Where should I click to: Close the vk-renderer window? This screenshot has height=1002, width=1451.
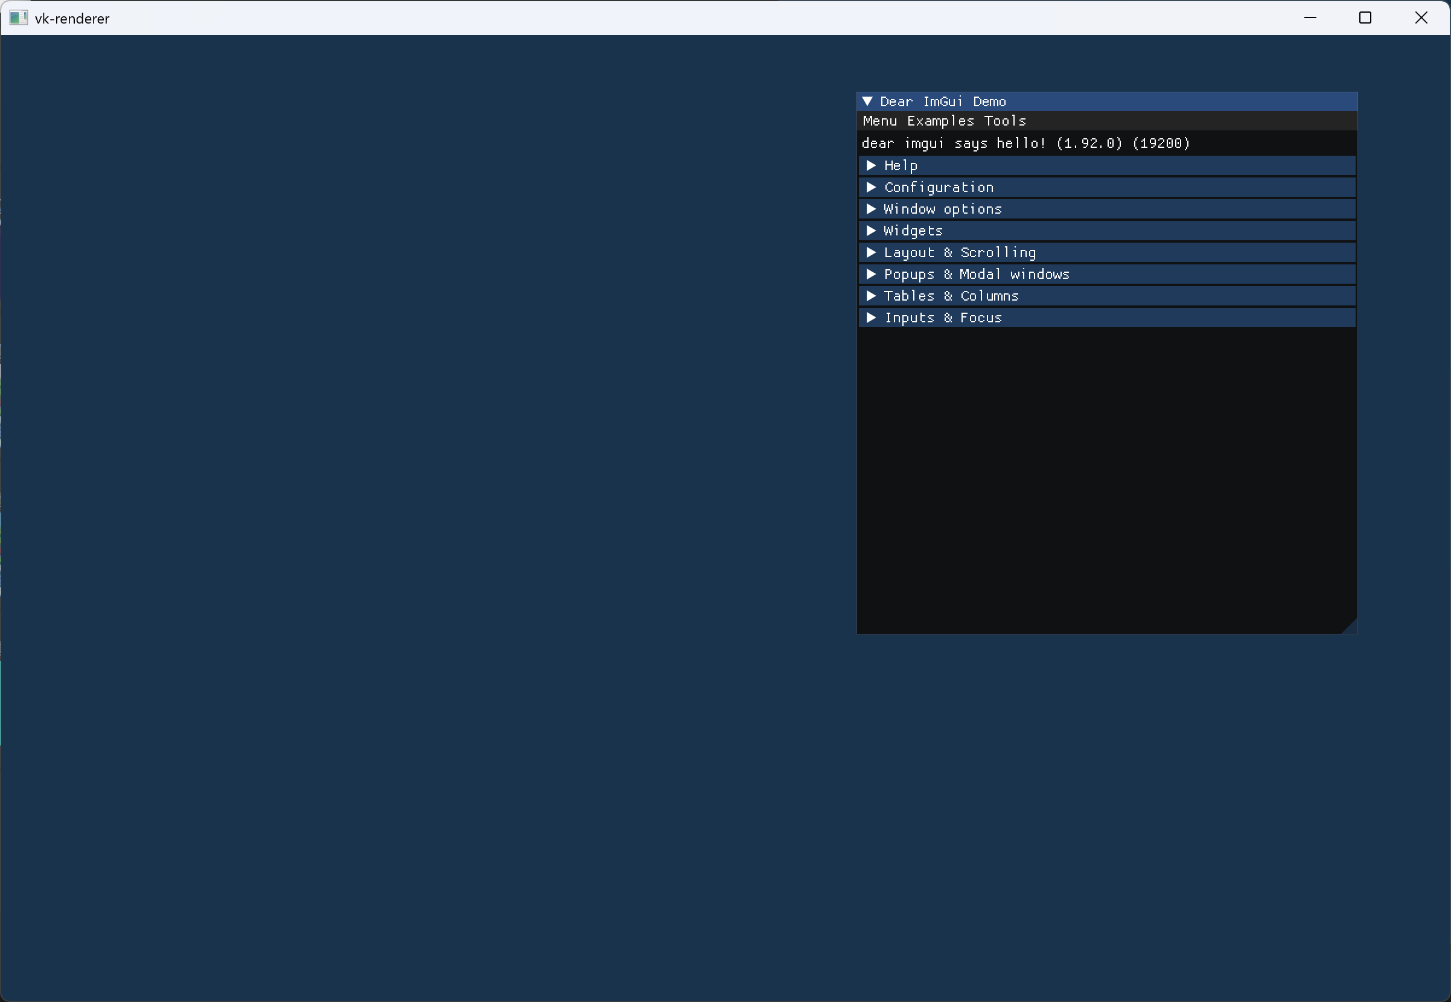[1421, 18]
